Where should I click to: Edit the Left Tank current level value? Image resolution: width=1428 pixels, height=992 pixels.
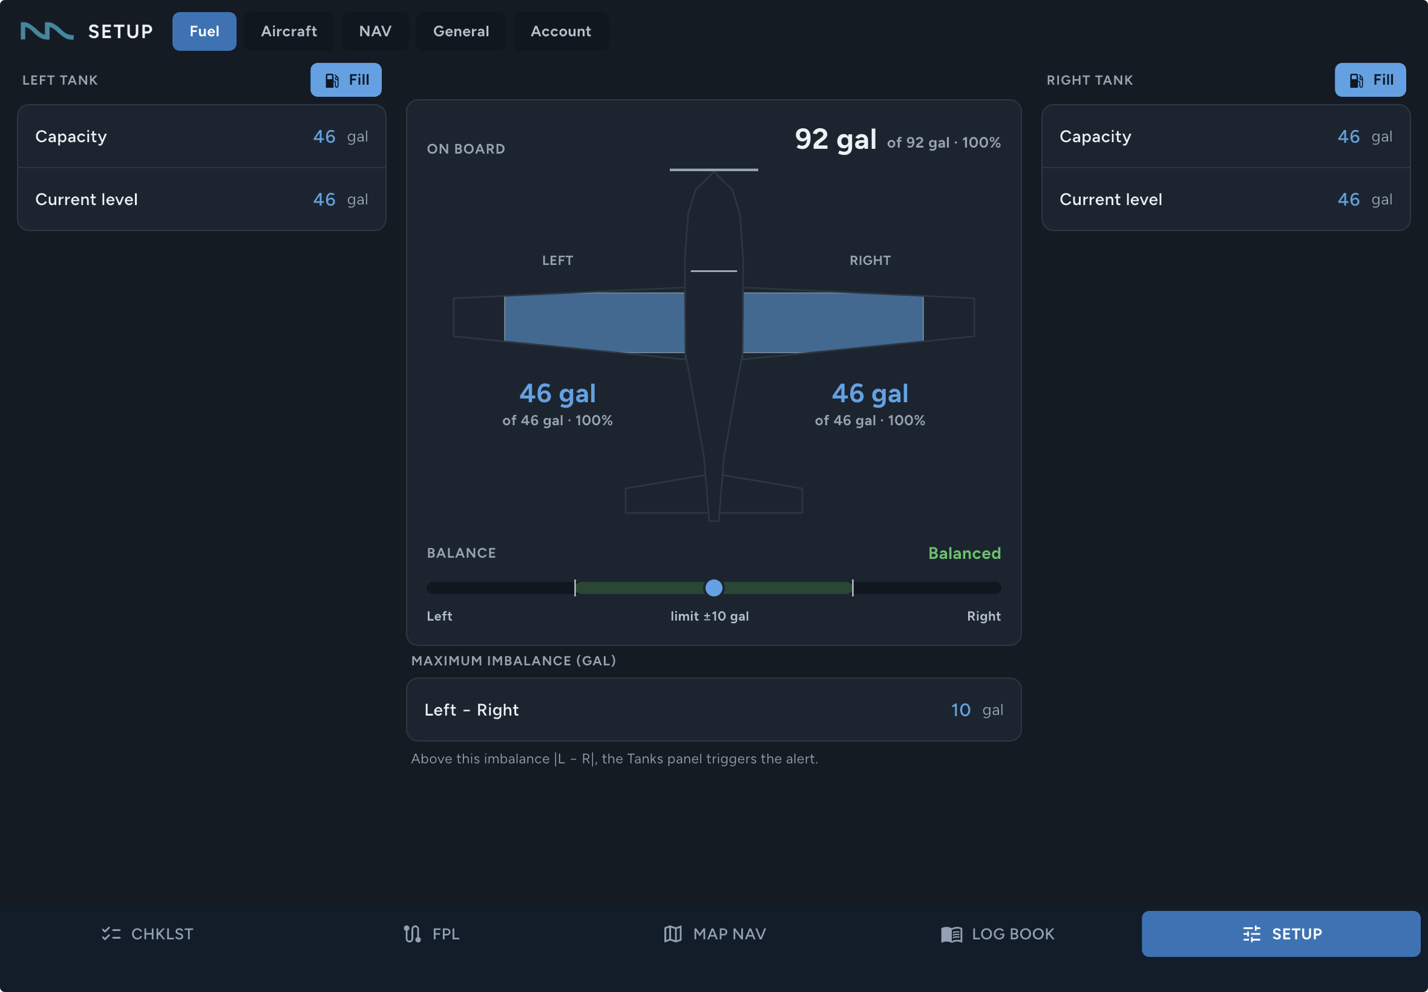[324, 200]
